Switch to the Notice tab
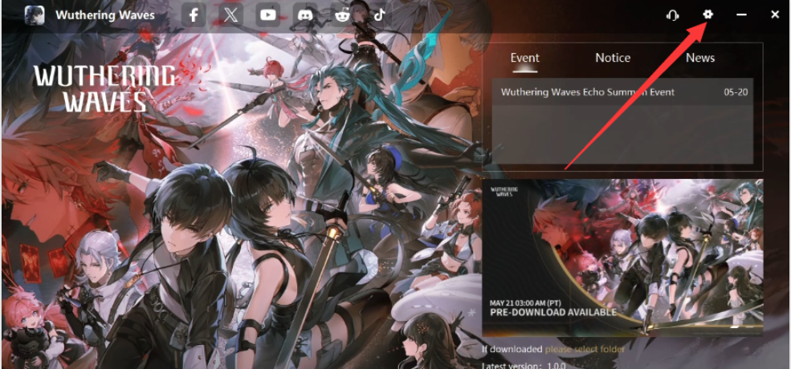The image size is (791, 369). click(613, 58)
